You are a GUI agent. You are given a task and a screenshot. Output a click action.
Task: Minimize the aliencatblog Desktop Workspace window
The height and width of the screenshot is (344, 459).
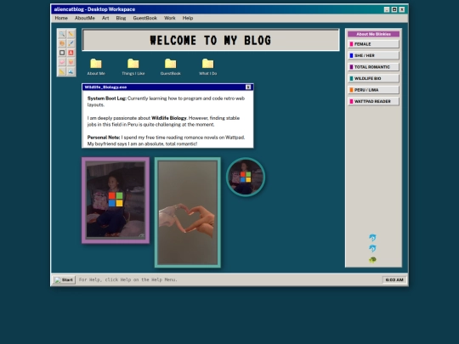tap(387, 9)
